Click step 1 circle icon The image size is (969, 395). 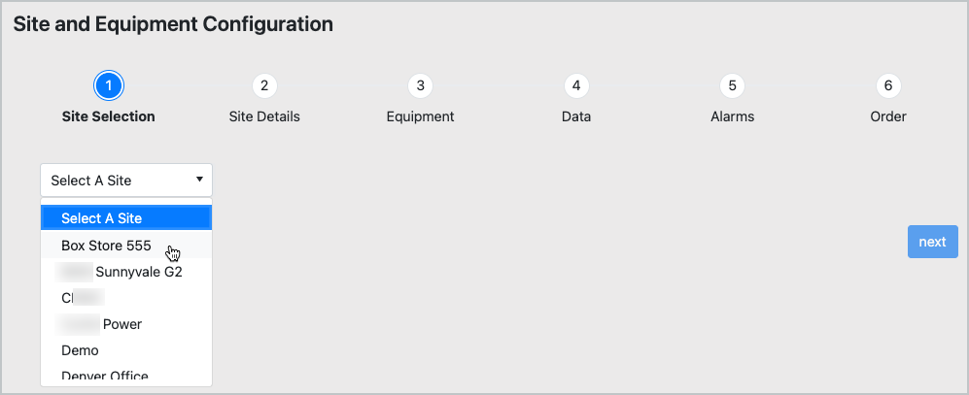point(109,86)
